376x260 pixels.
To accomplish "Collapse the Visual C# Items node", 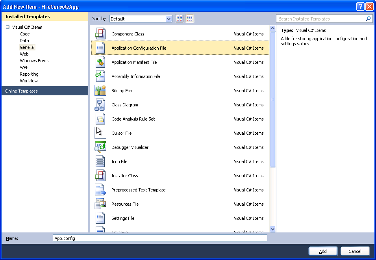I will [7, 27].
